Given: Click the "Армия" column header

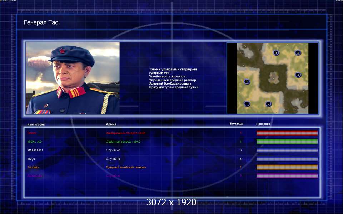Looking at the screenshot, I should coord(111,124).
